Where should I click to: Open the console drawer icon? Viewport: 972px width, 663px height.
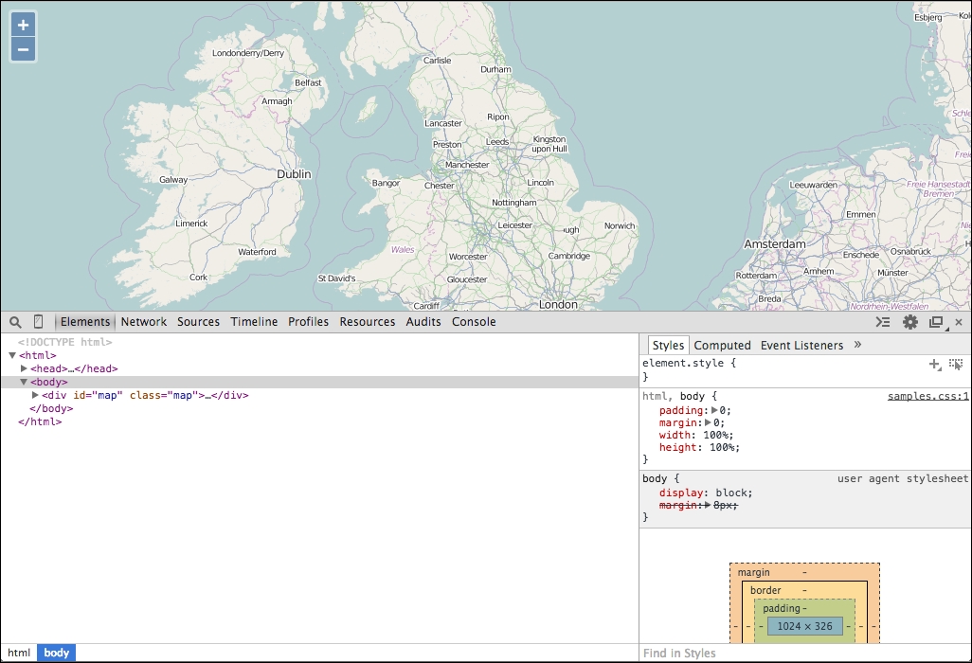point(883,322)
